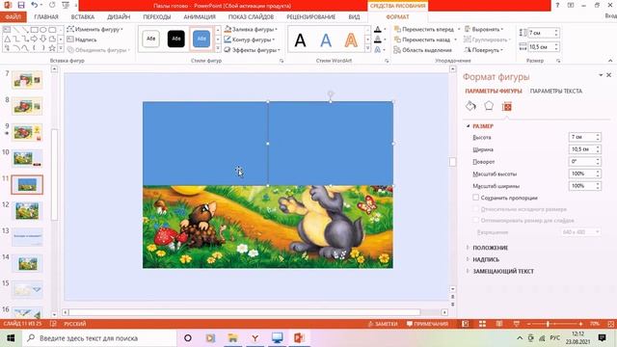Open the ДИЗАЙН ribbon tab

coord(119,17)
